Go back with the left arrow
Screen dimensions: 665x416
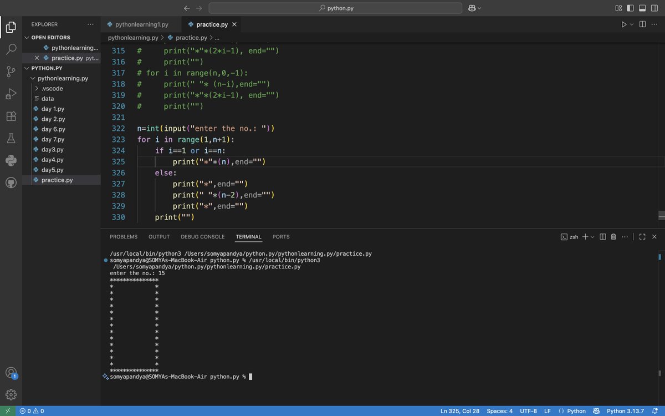point(187,8)
